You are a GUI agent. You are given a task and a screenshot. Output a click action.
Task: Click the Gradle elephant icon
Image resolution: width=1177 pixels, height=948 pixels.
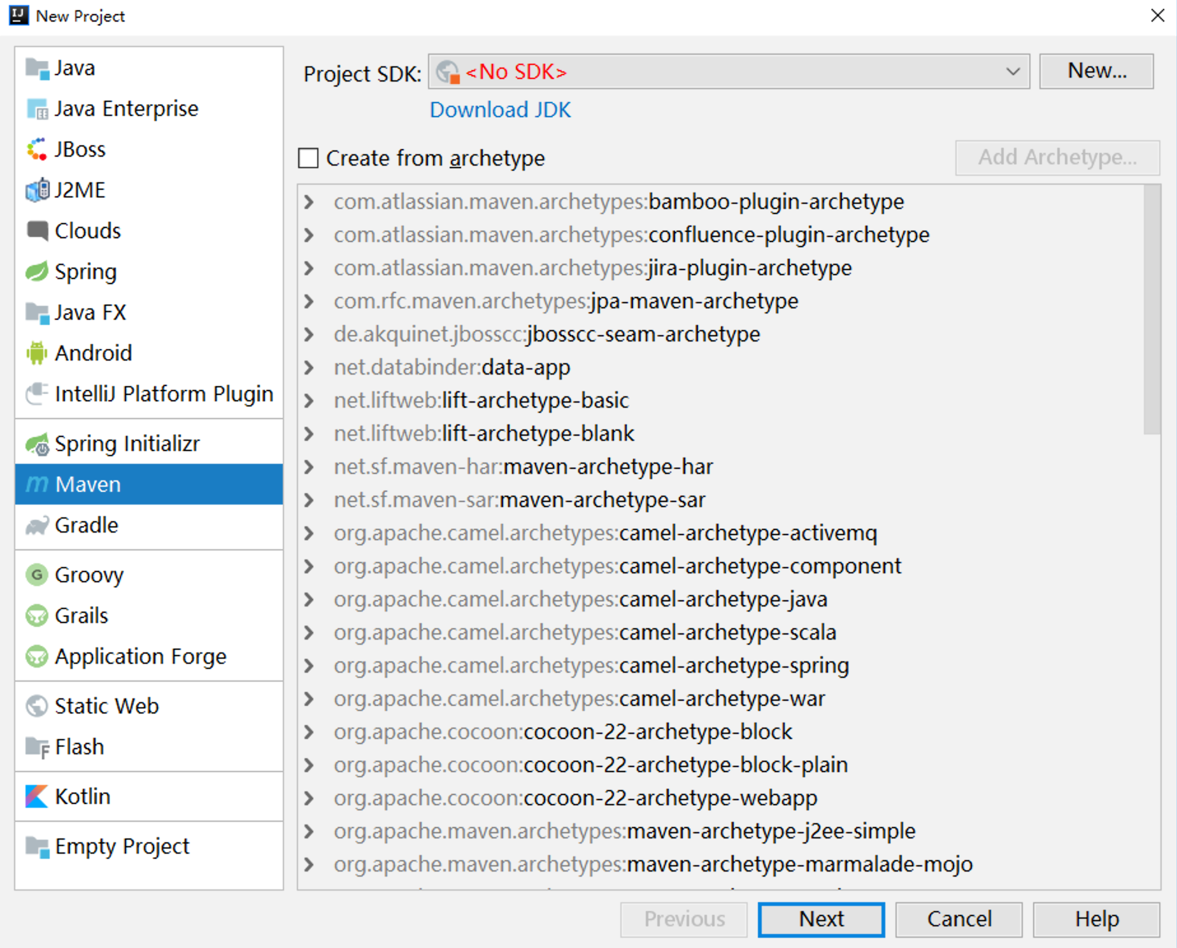tap(37, 526)
